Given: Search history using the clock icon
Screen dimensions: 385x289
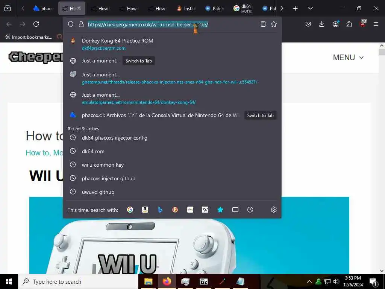Looking at the screenshot, I should [250, 210].
